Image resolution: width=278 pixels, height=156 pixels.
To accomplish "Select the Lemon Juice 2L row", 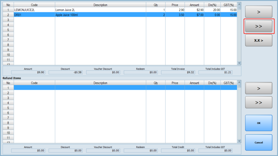I will click(100, 10).
